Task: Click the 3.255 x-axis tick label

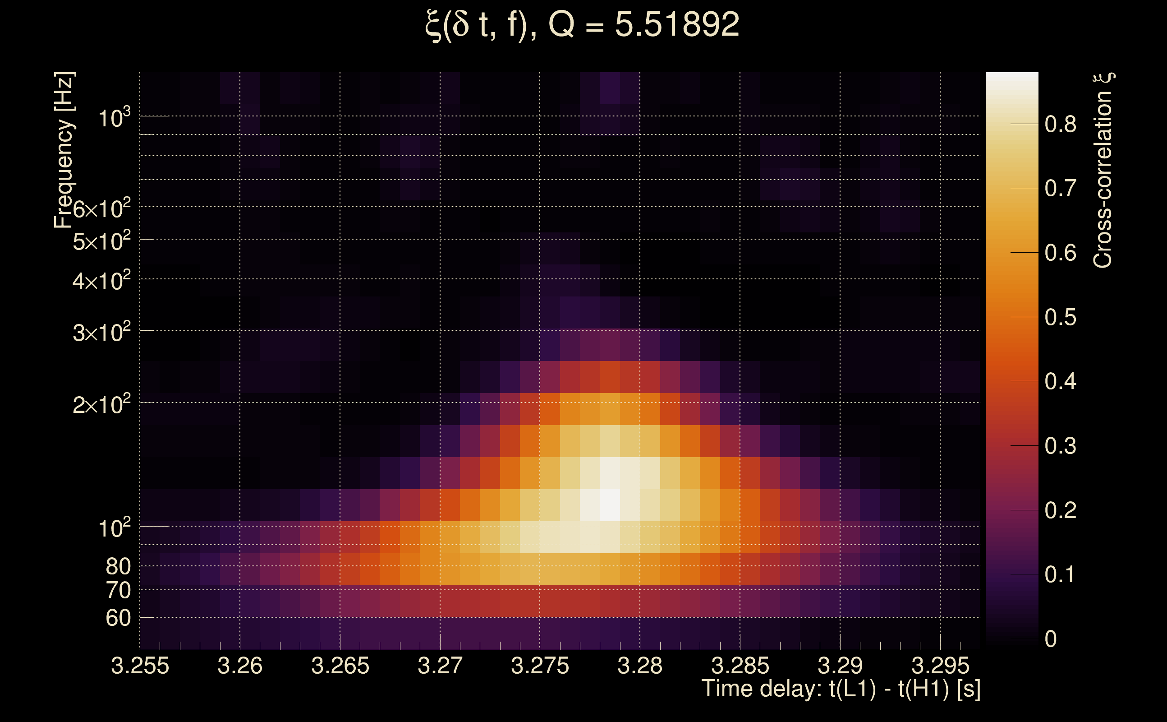Action: tap(140, 666)
